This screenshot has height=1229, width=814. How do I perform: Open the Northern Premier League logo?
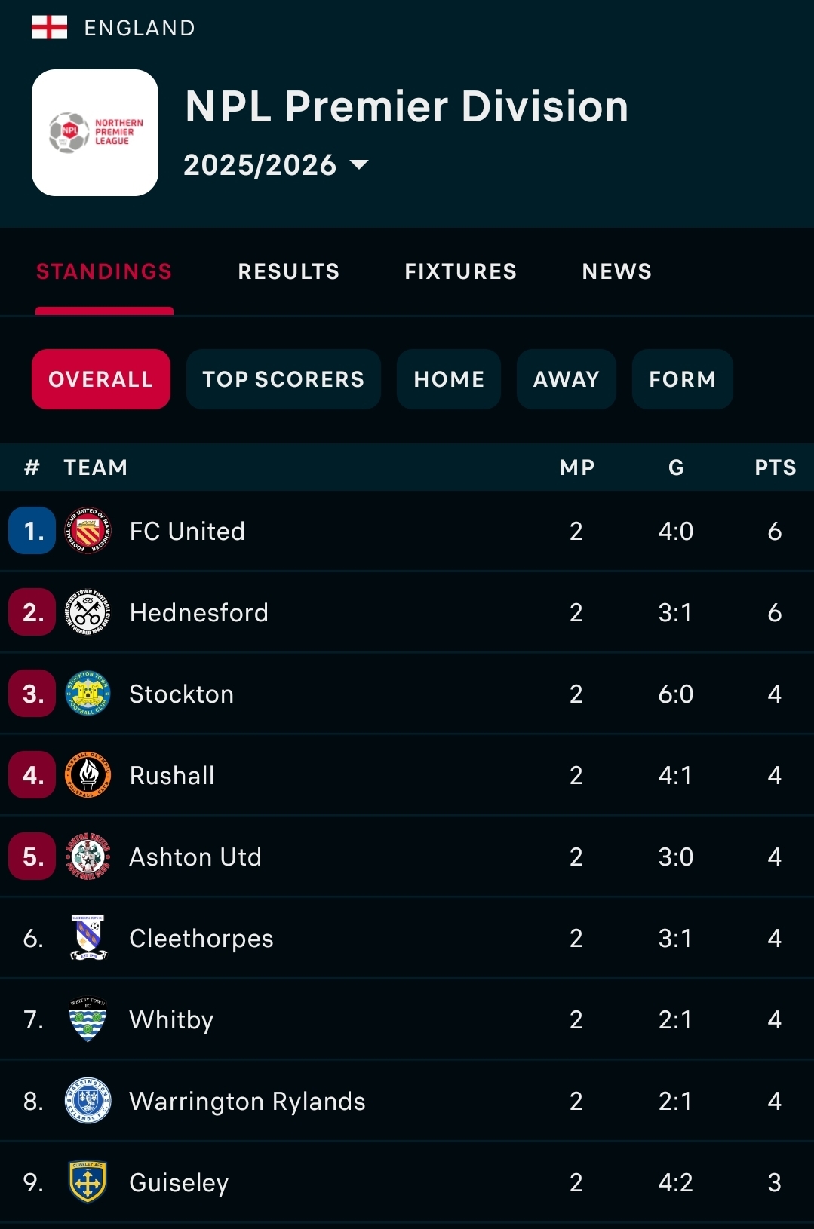point(95,133)
